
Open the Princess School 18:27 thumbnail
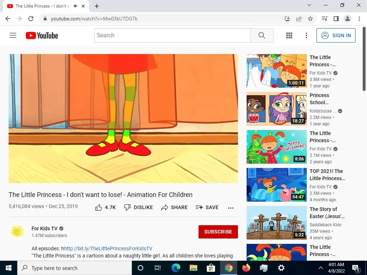pyautogui.click(x=276, y=109)
